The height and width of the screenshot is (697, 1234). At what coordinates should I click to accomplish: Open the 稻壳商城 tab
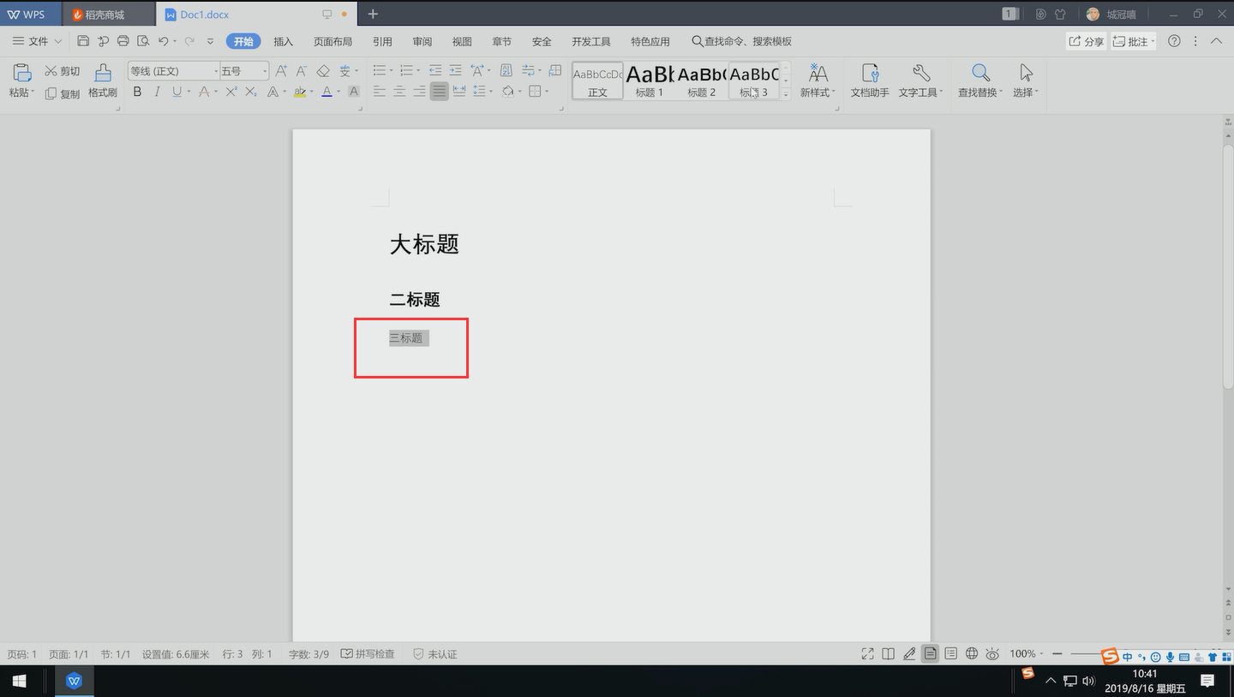click(x=109, y=15)
